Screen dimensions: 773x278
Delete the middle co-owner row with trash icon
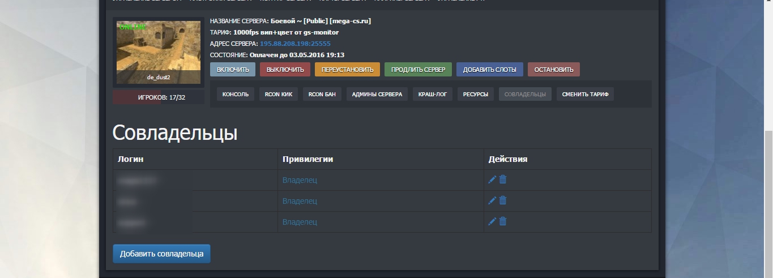click(x=502, y=200)
